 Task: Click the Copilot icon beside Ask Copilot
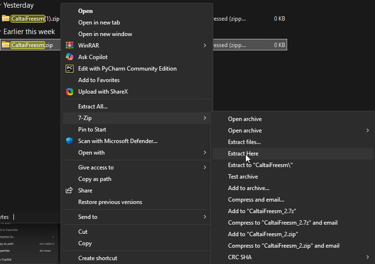(x=70, y=57)
